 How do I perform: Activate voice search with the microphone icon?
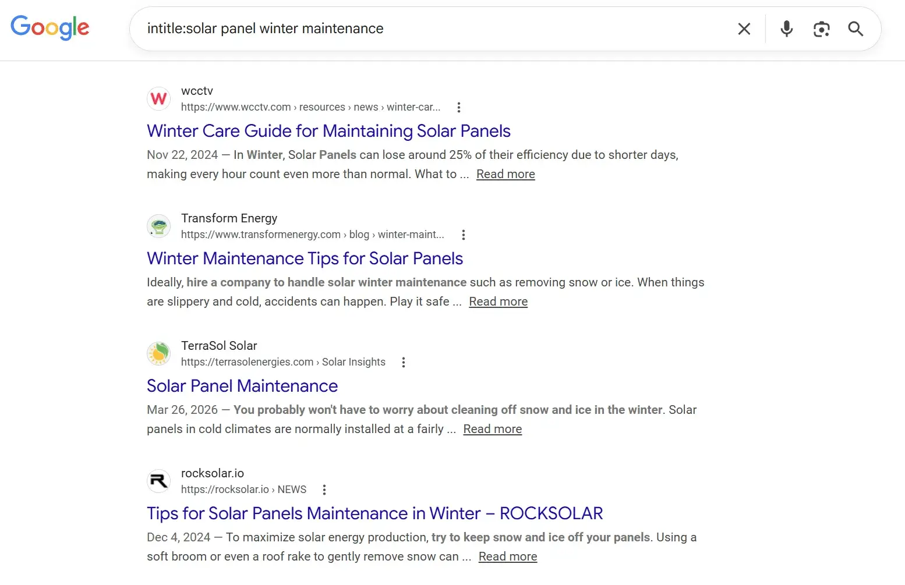pos(786,29)
